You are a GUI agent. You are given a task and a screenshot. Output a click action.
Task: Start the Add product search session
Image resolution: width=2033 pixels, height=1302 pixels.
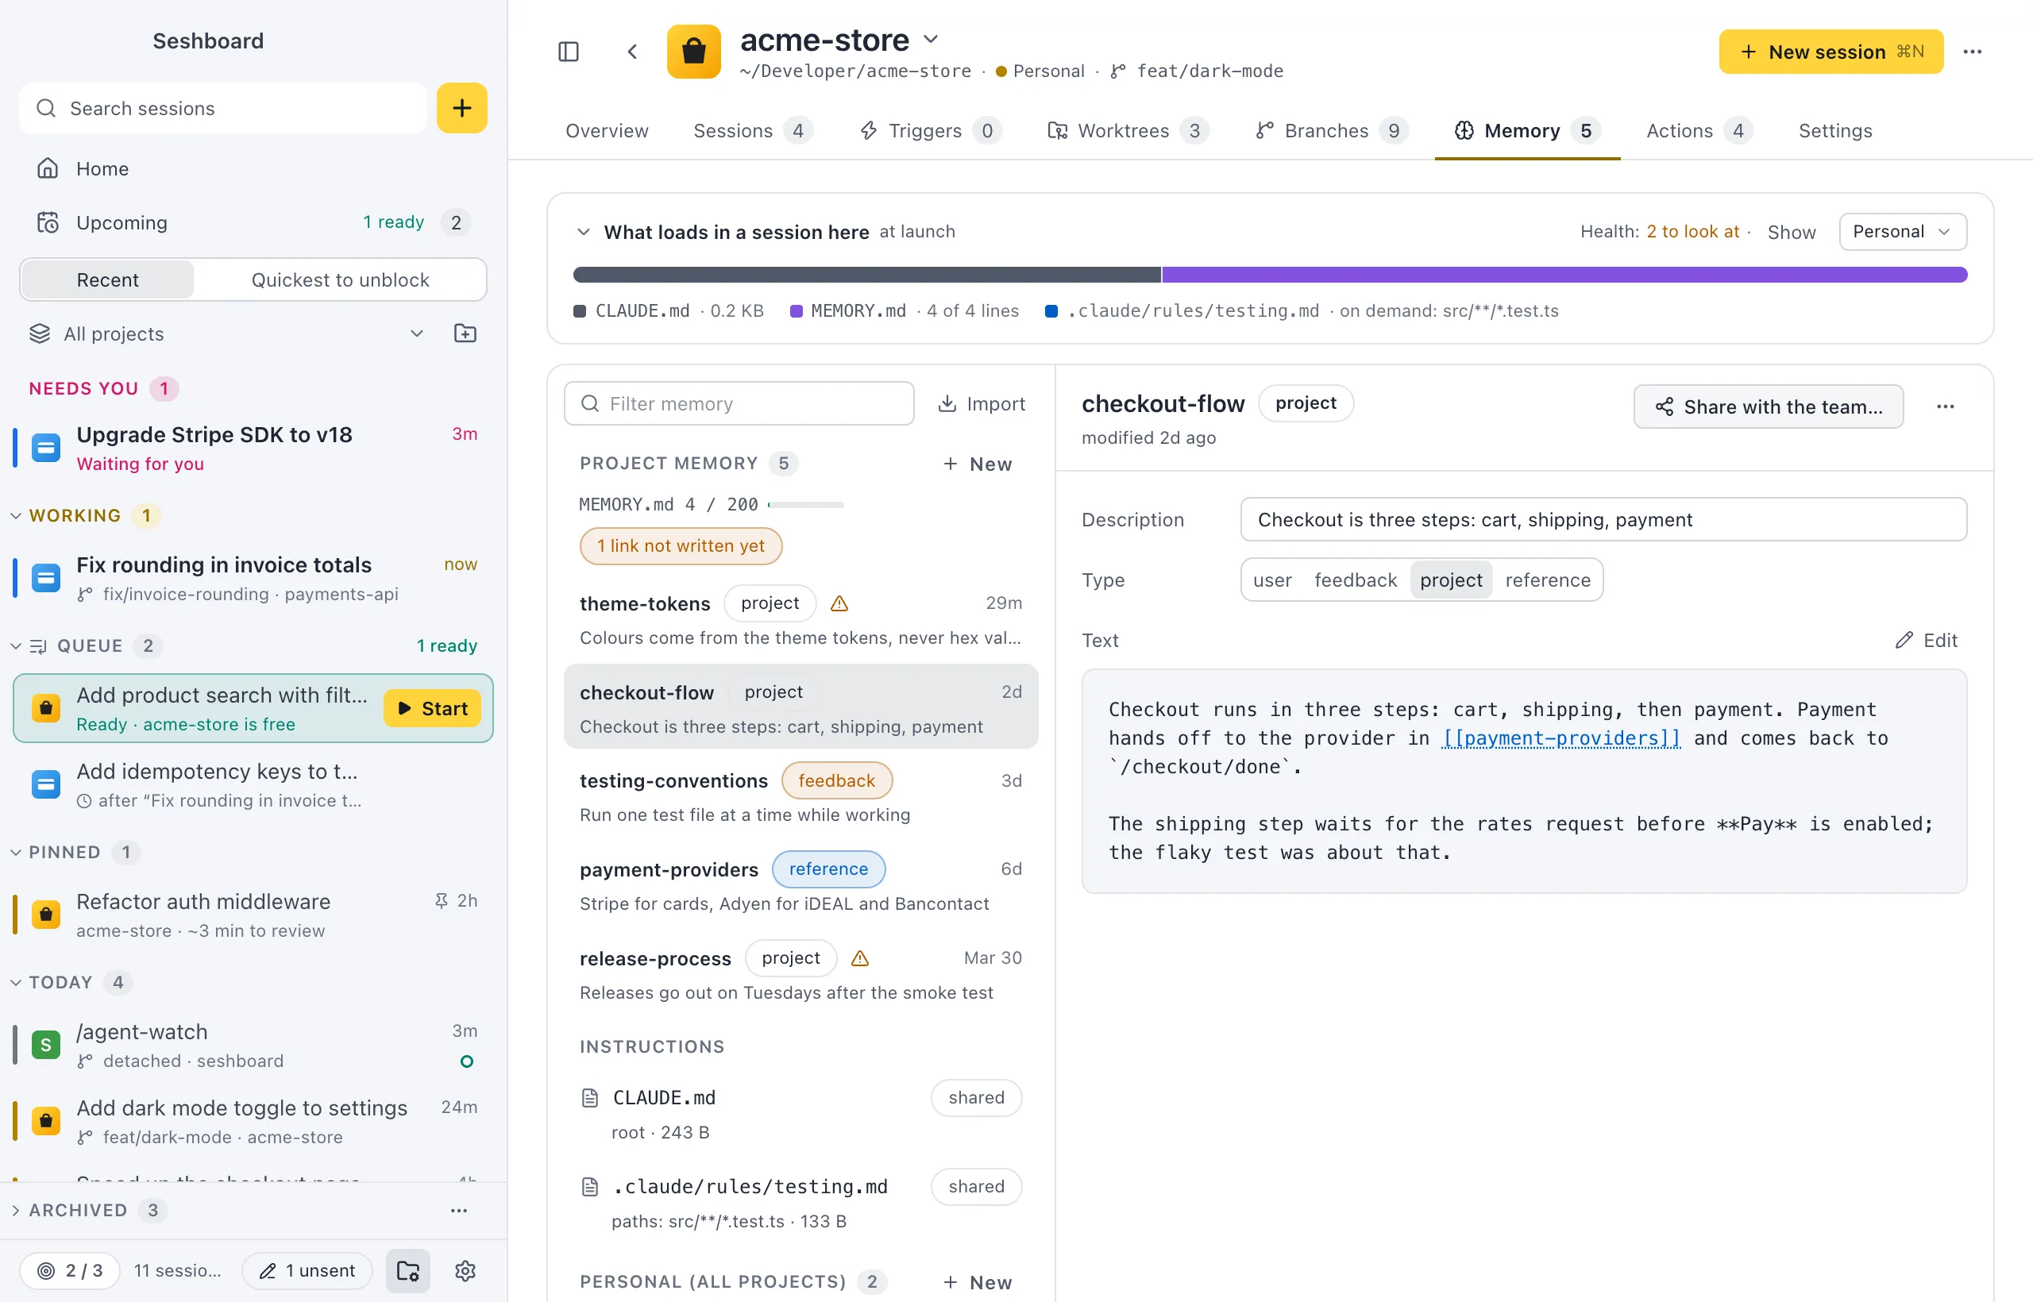click(432, 707)
